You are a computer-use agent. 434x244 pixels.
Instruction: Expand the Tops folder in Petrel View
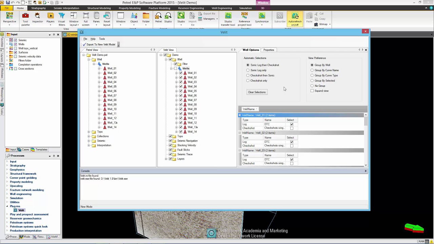89,132
